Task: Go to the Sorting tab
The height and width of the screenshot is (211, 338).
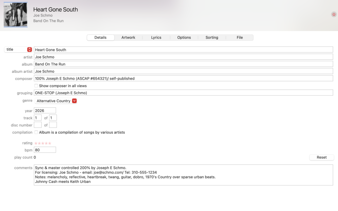Action: pos(212,38)
